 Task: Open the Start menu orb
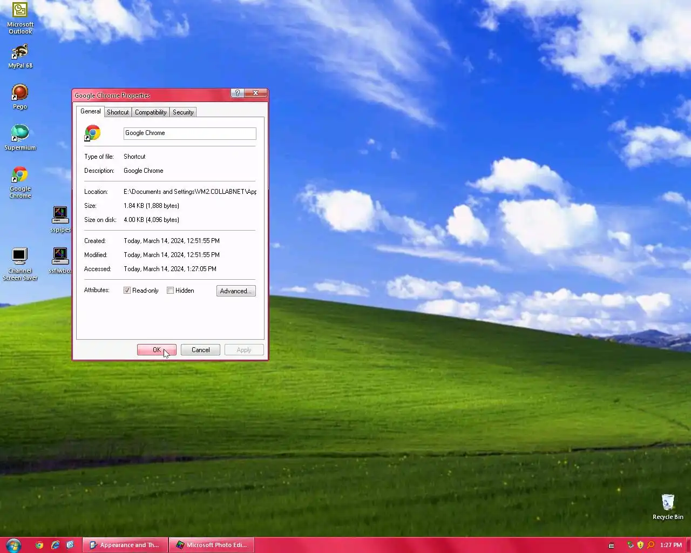click(x=13, y=545)
